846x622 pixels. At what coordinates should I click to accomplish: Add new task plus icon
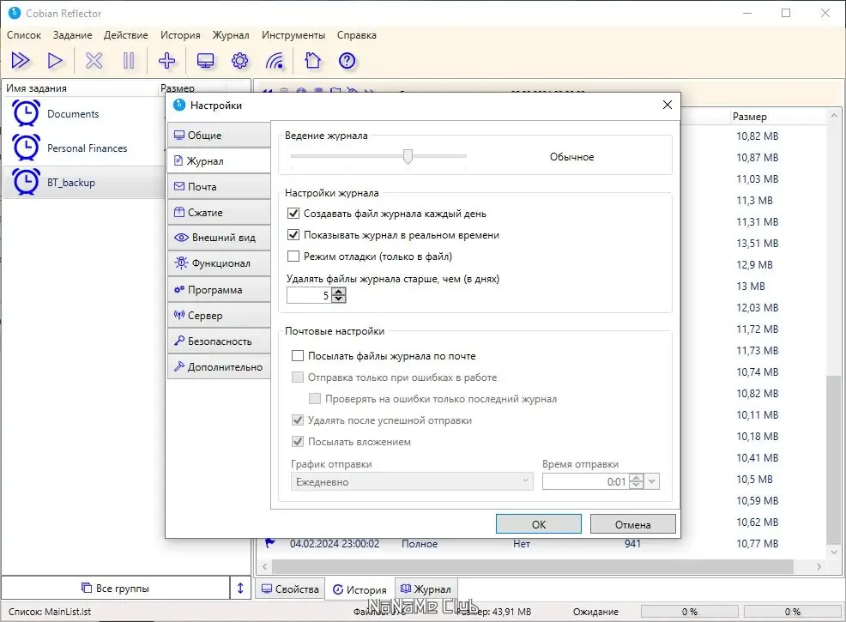pos(166,60)
